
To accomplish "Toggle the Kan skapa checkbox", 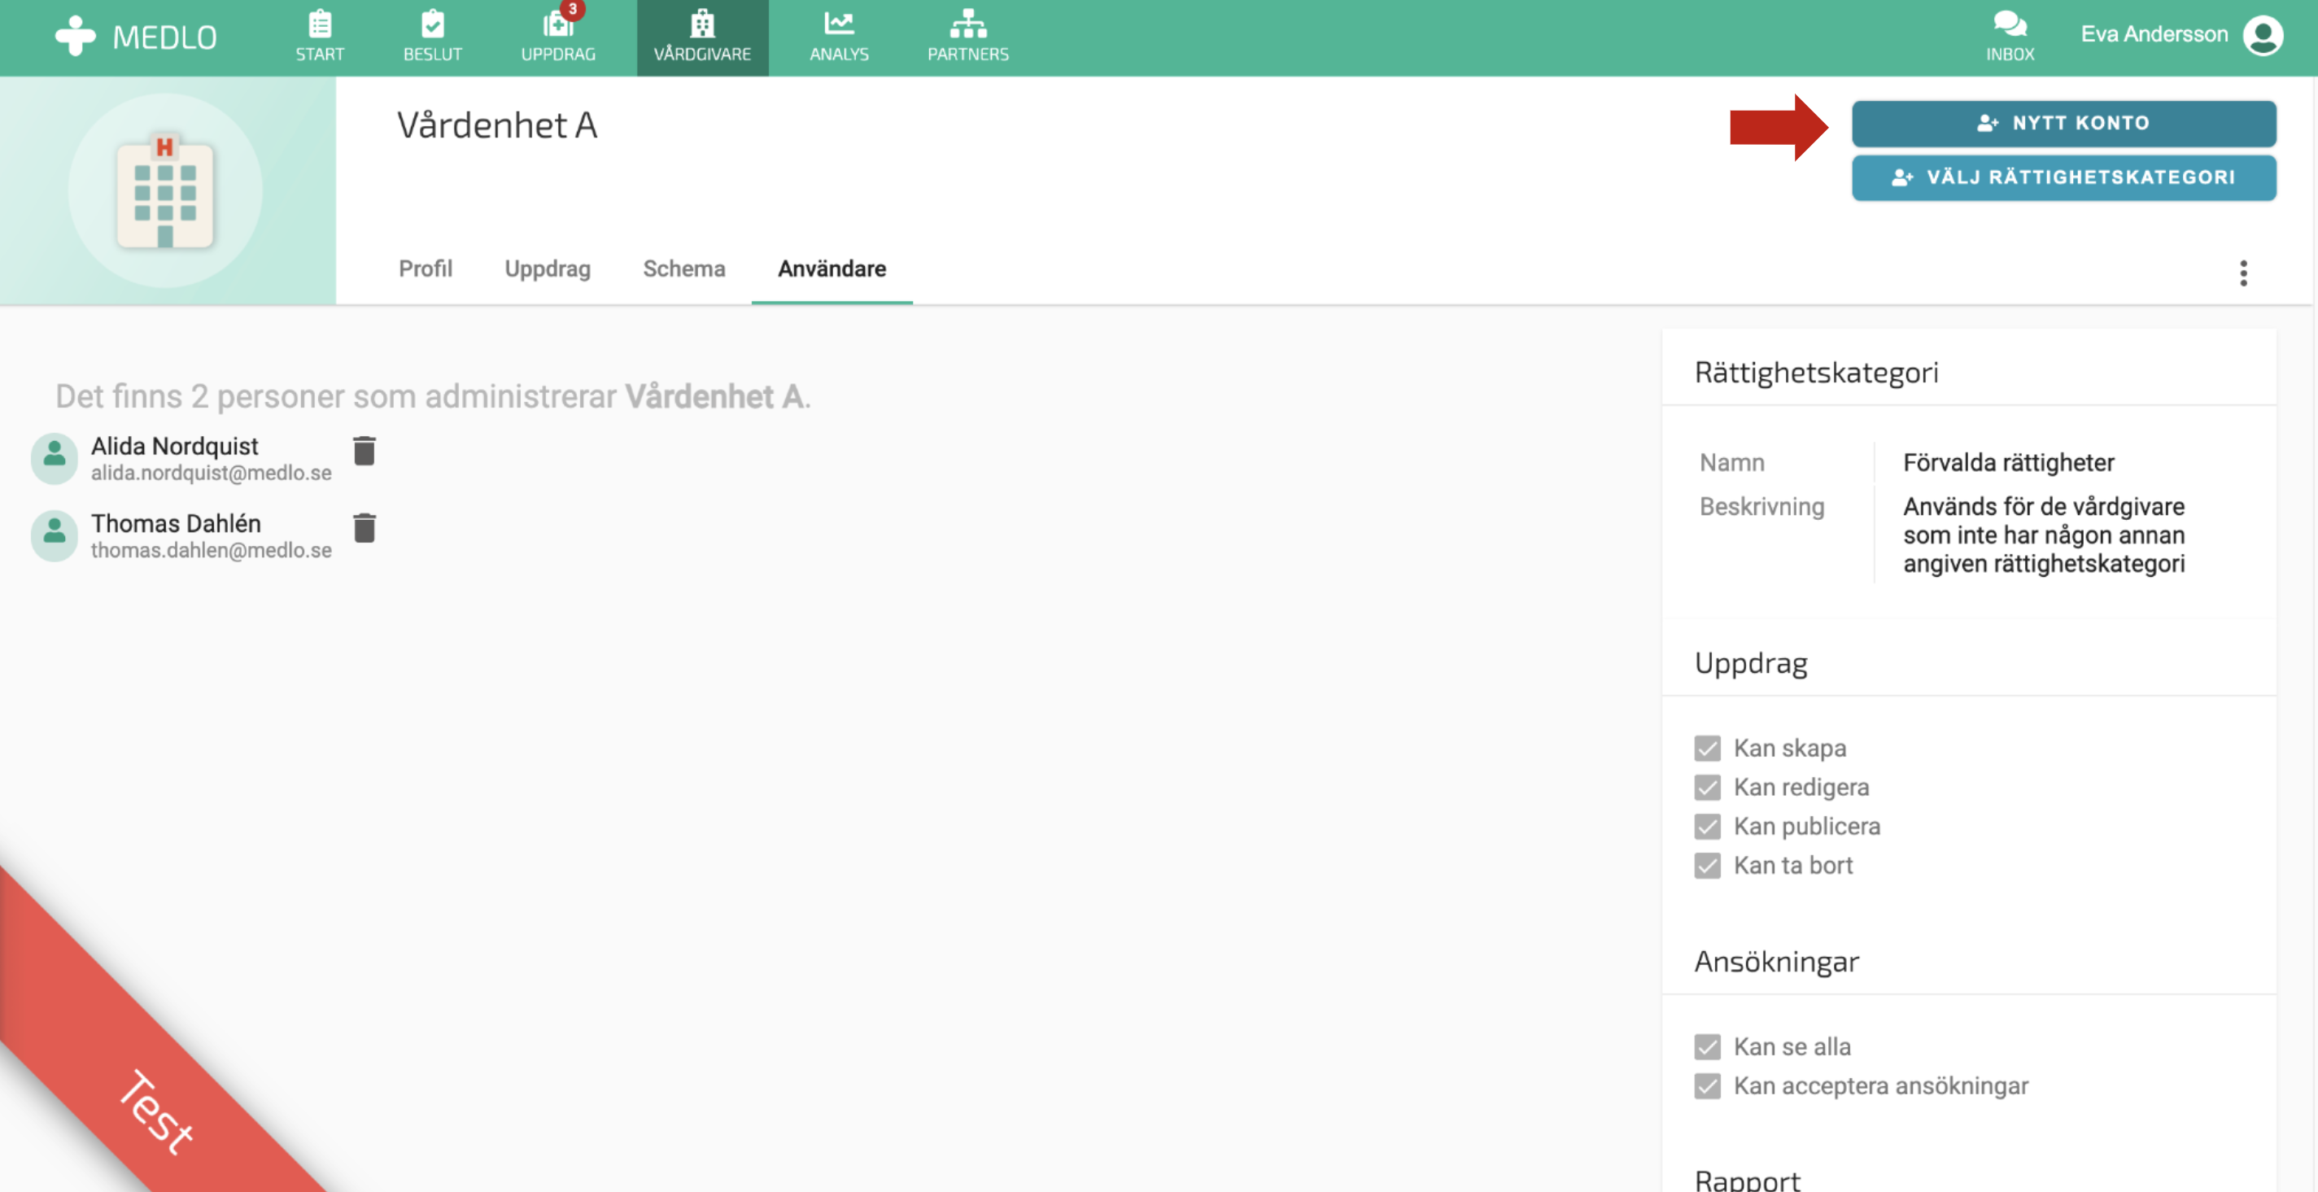I will tap(1707, 748).
